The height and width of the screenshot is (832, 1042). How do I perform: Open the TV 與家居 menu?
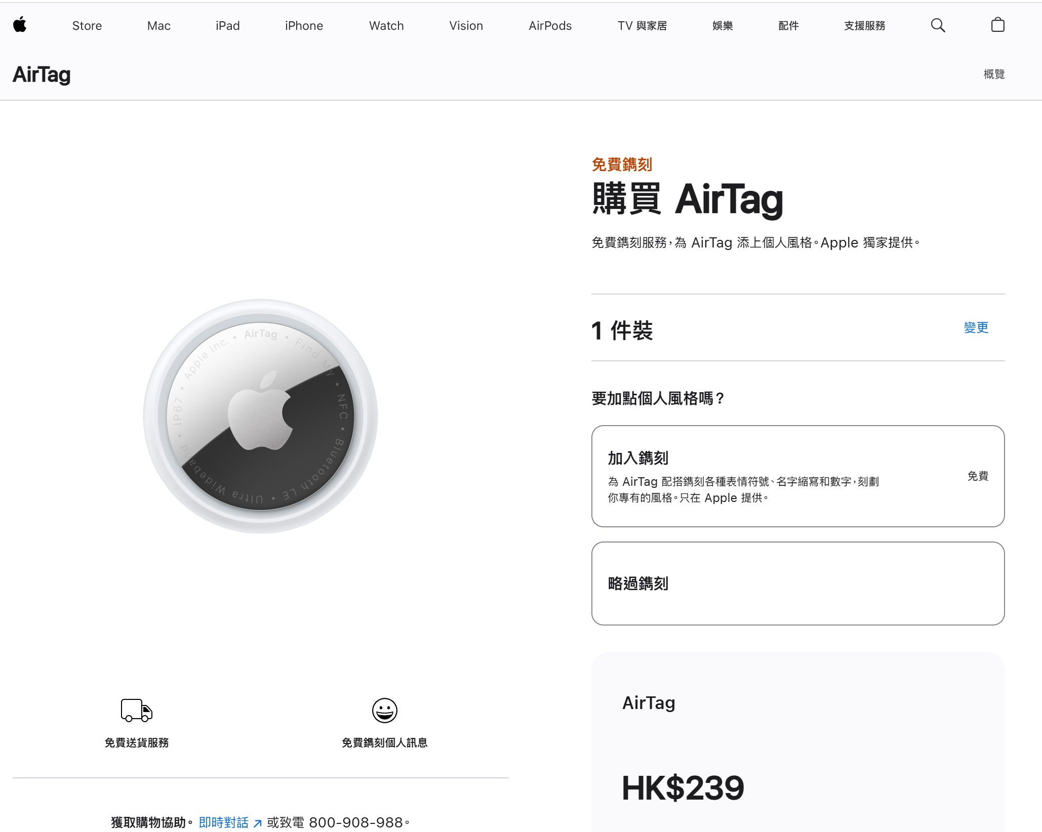tap(642, 26)
